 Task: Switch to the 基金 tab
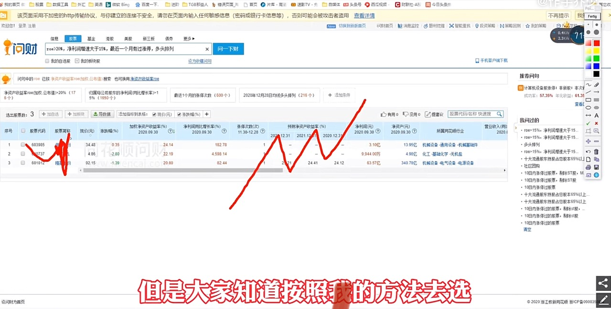(x=91, y=39)
